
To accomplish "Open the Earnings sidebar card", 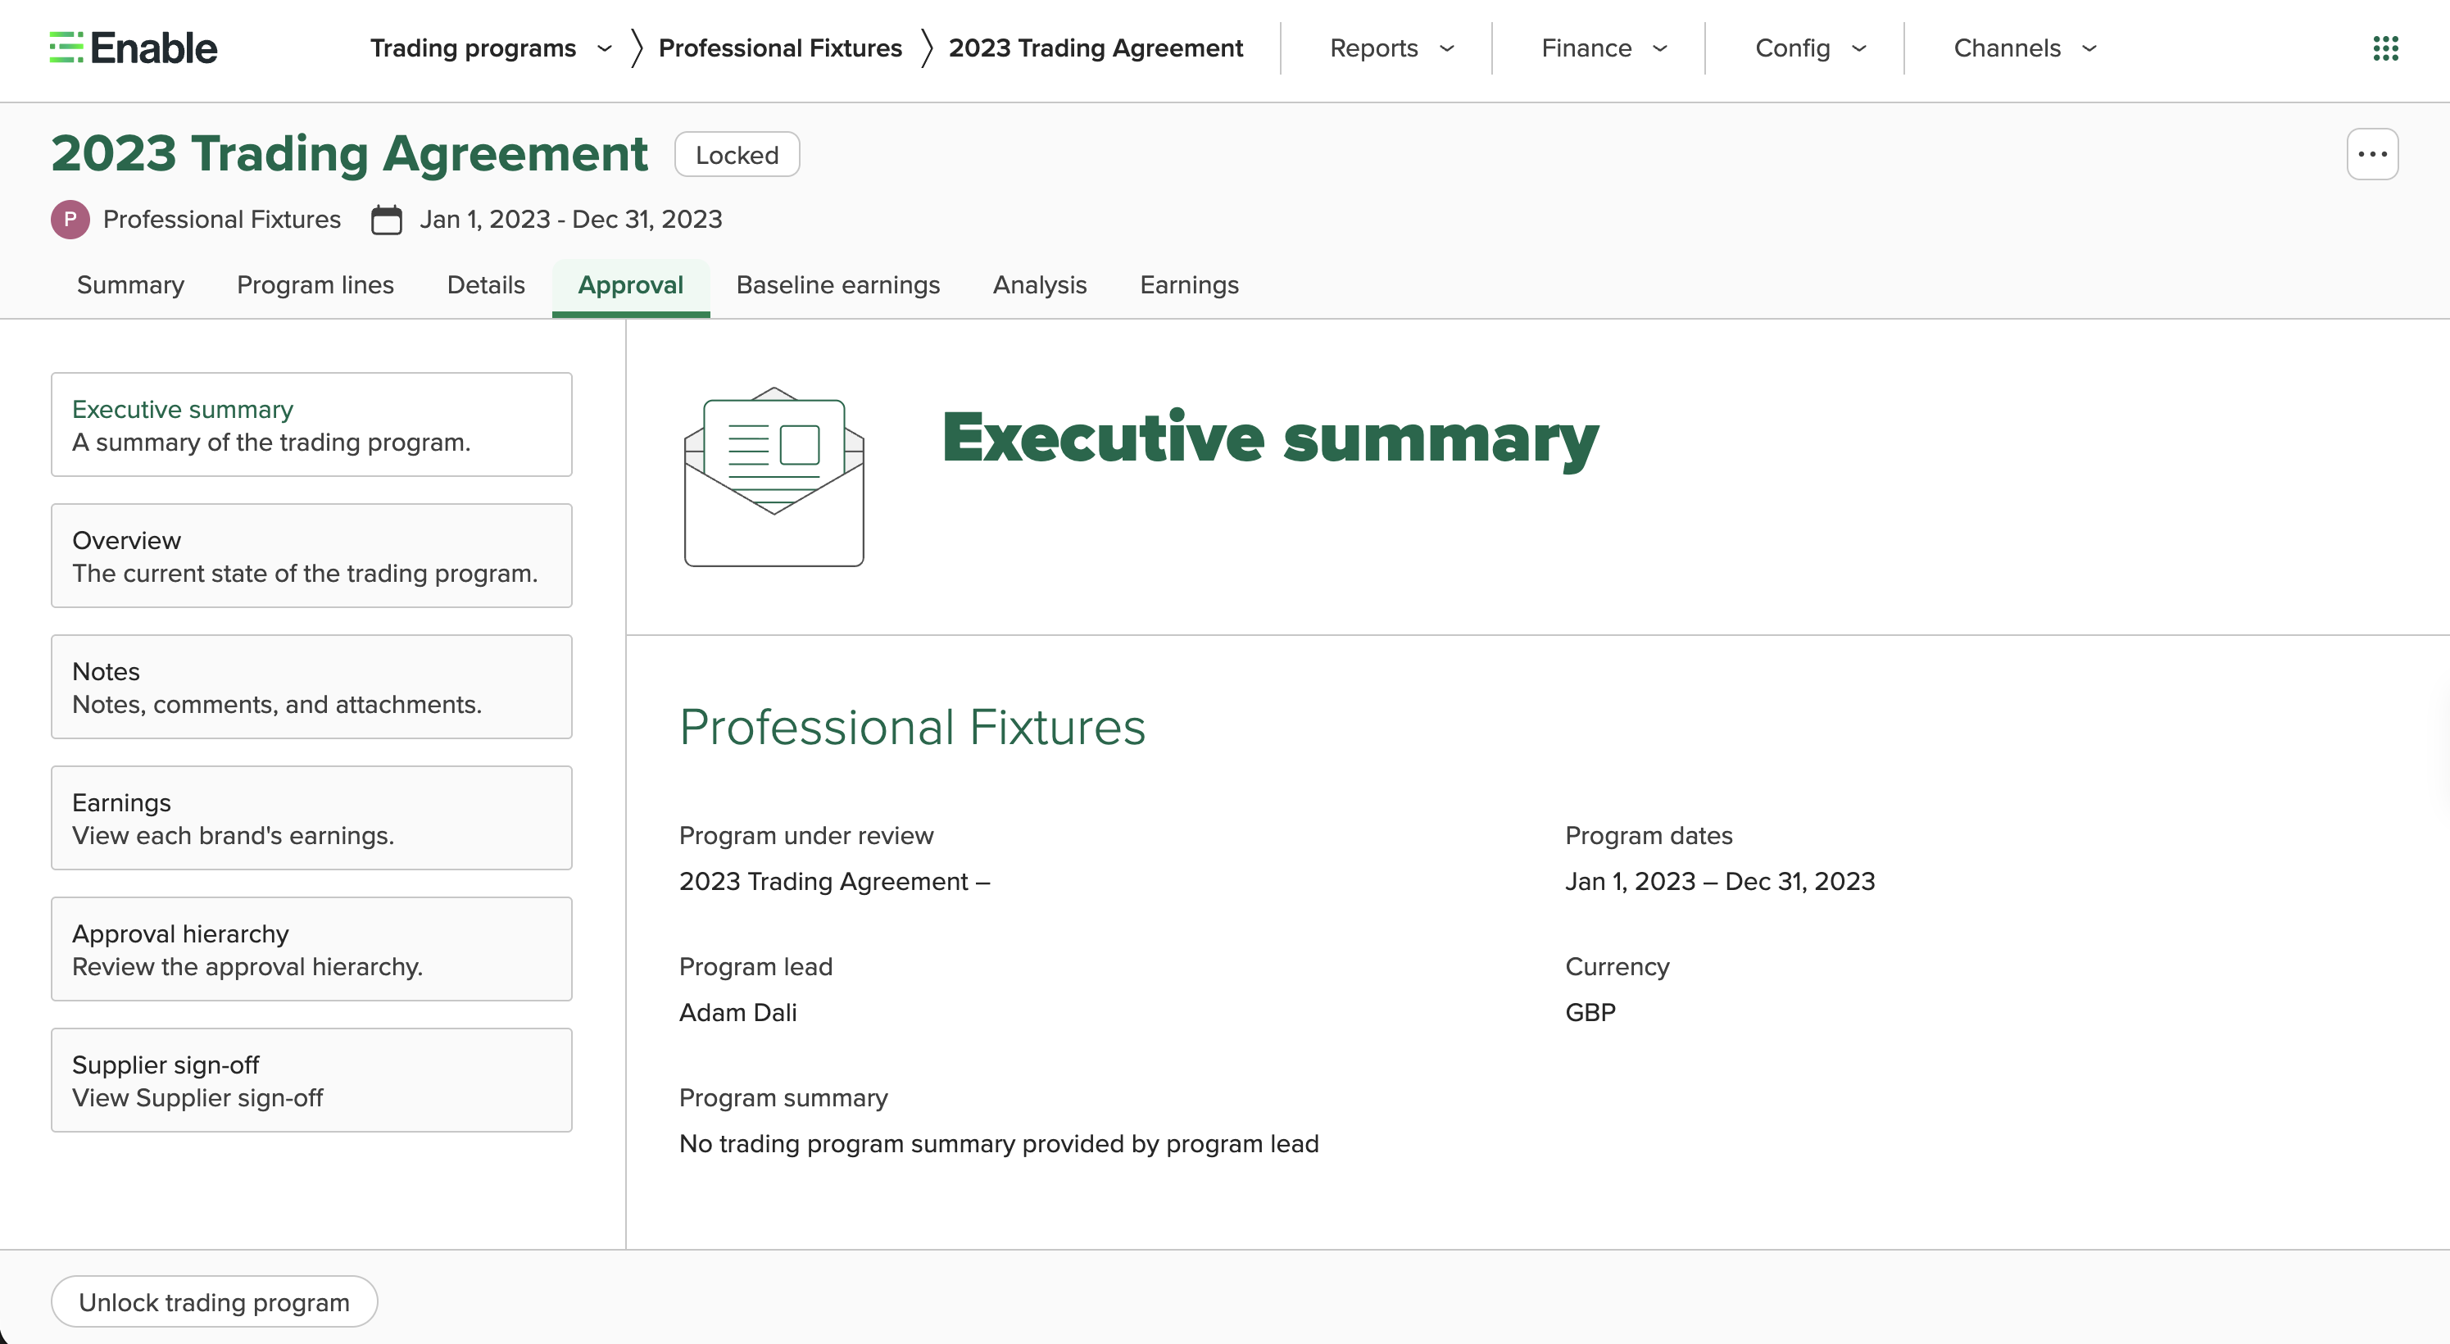I will pyautogui.click(x=311, y=818).
